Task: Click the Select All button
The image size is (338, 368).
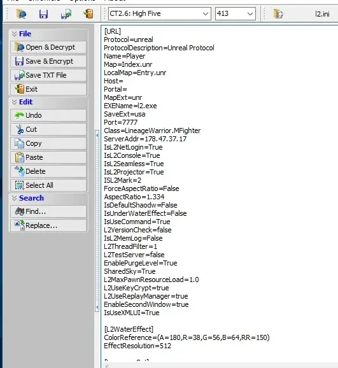Action: tap(48, 185)
